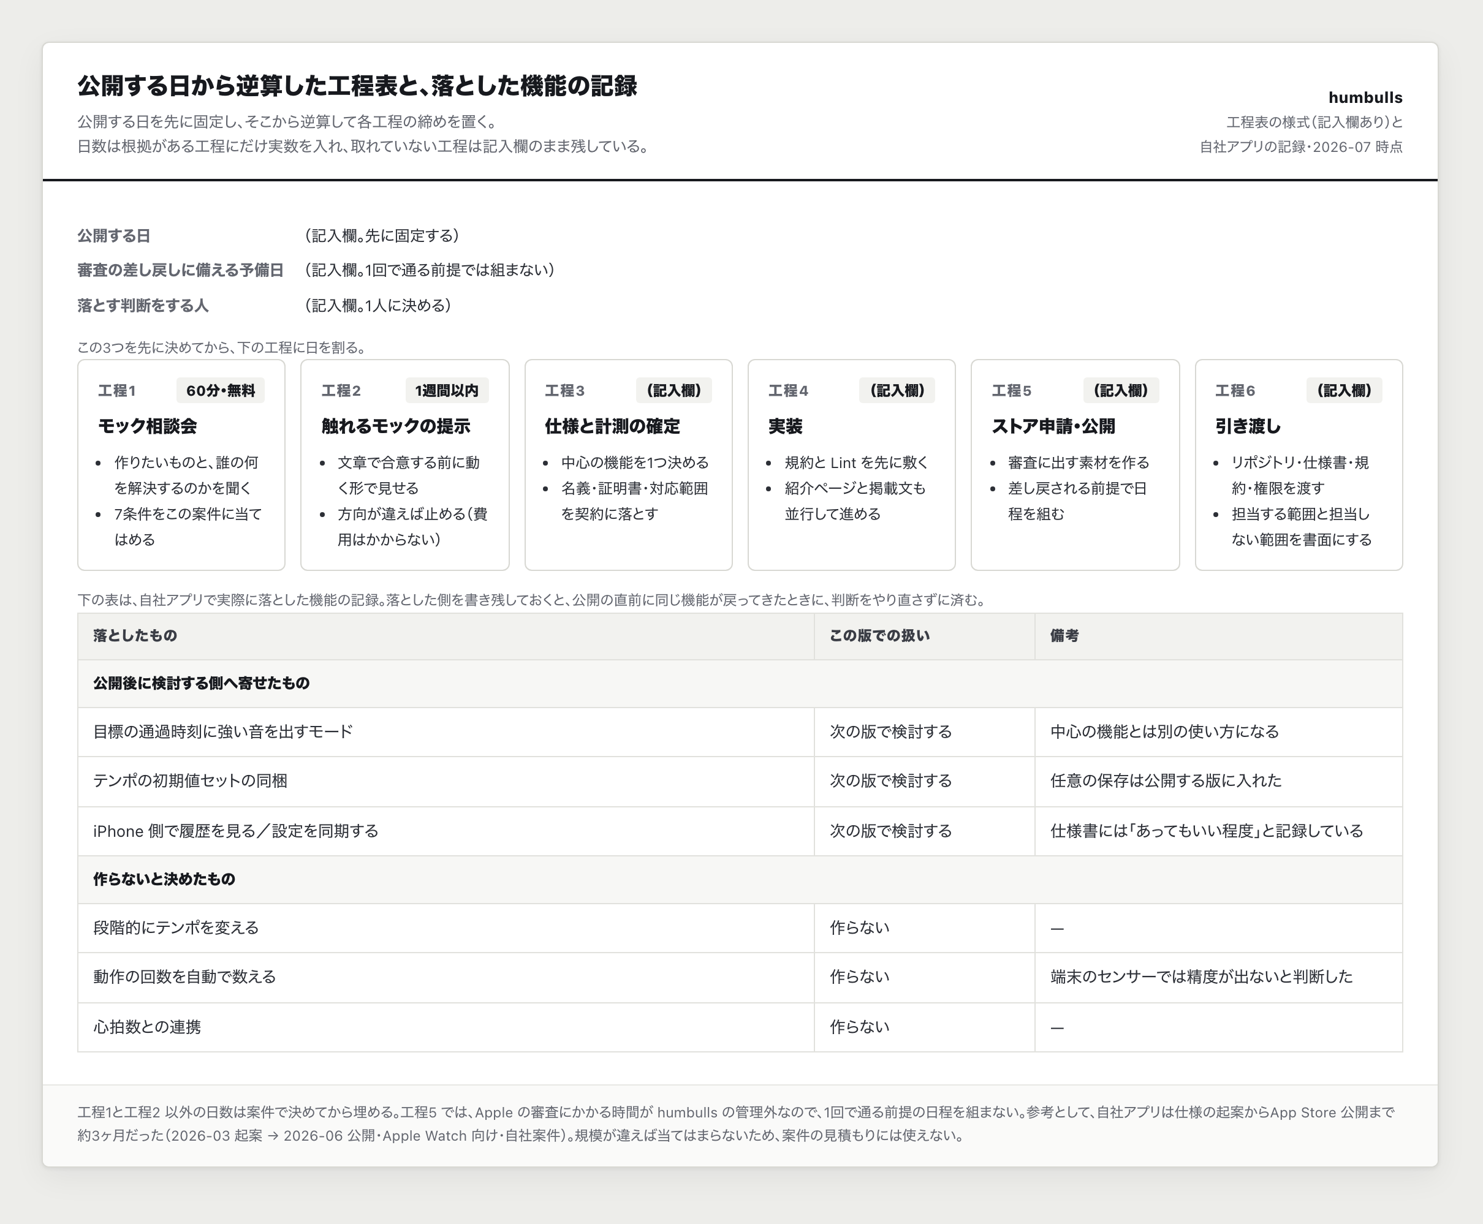Select the row 動作の回数を自動で数える
This screenshot has height=1224, width=1483.
click(740, 977)
